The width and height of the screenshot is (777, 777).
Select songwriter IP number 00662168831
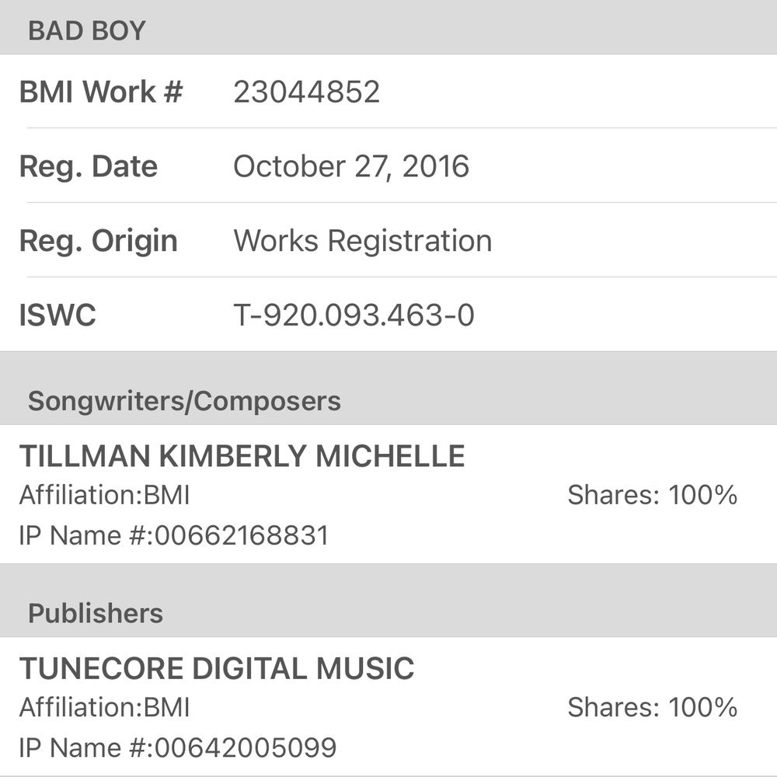[242, 535]
